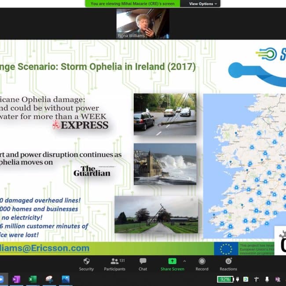Viewport: 286px width, 286px height.
Task: Click the green Share Screen button
Action: pos(172,264)
